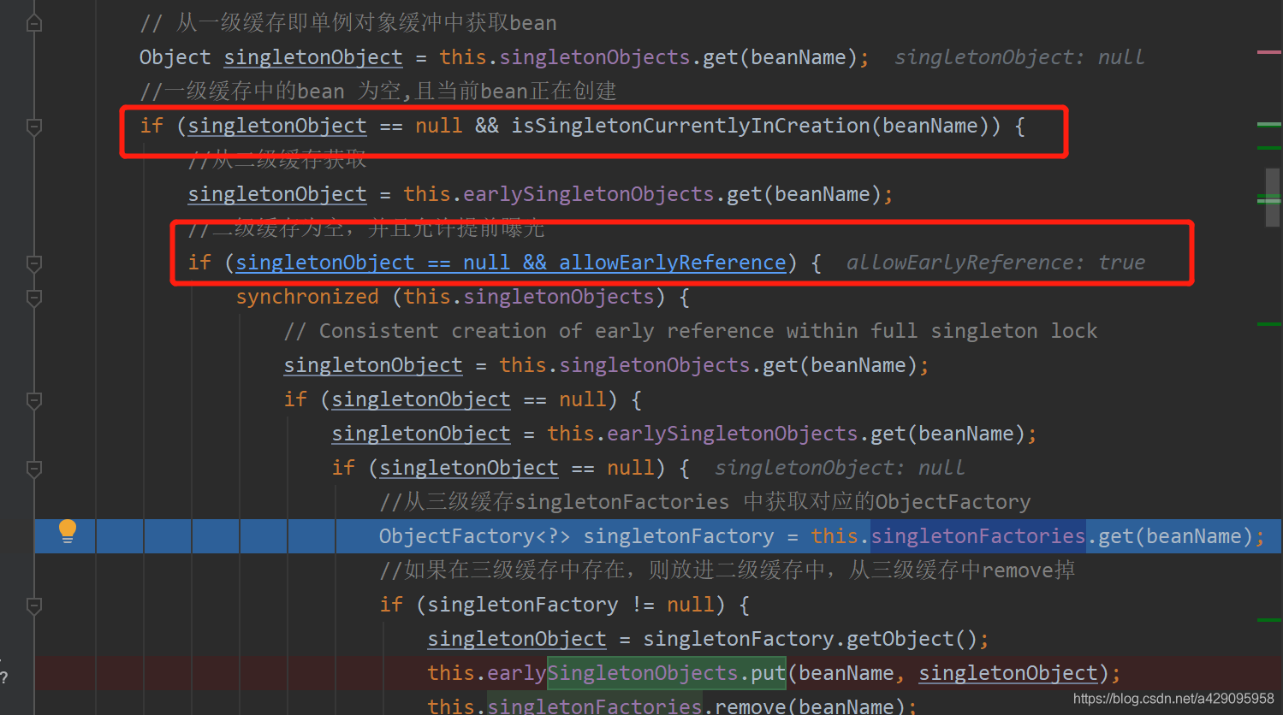
Task: Click the editor vertical scrollbar thumb
Action: pyautogui.click(x=1273, y=198)
